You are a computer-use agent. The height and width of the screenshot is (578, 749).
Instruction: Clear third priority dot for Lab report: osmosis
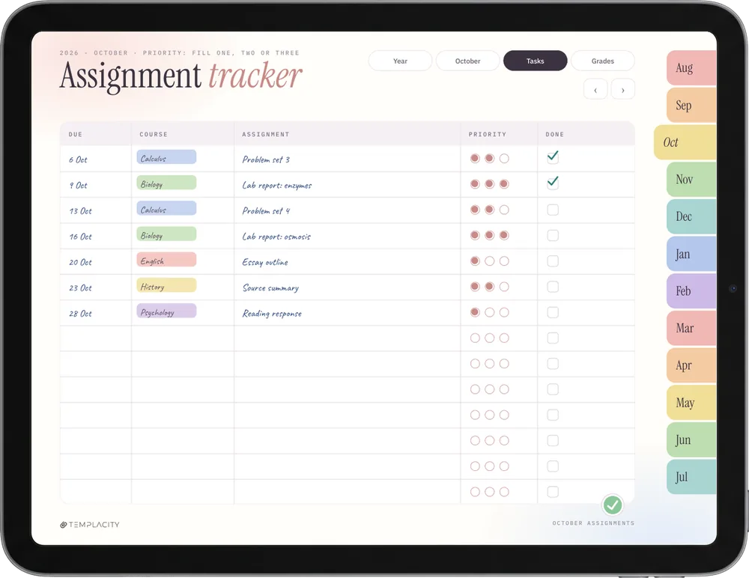504,236
